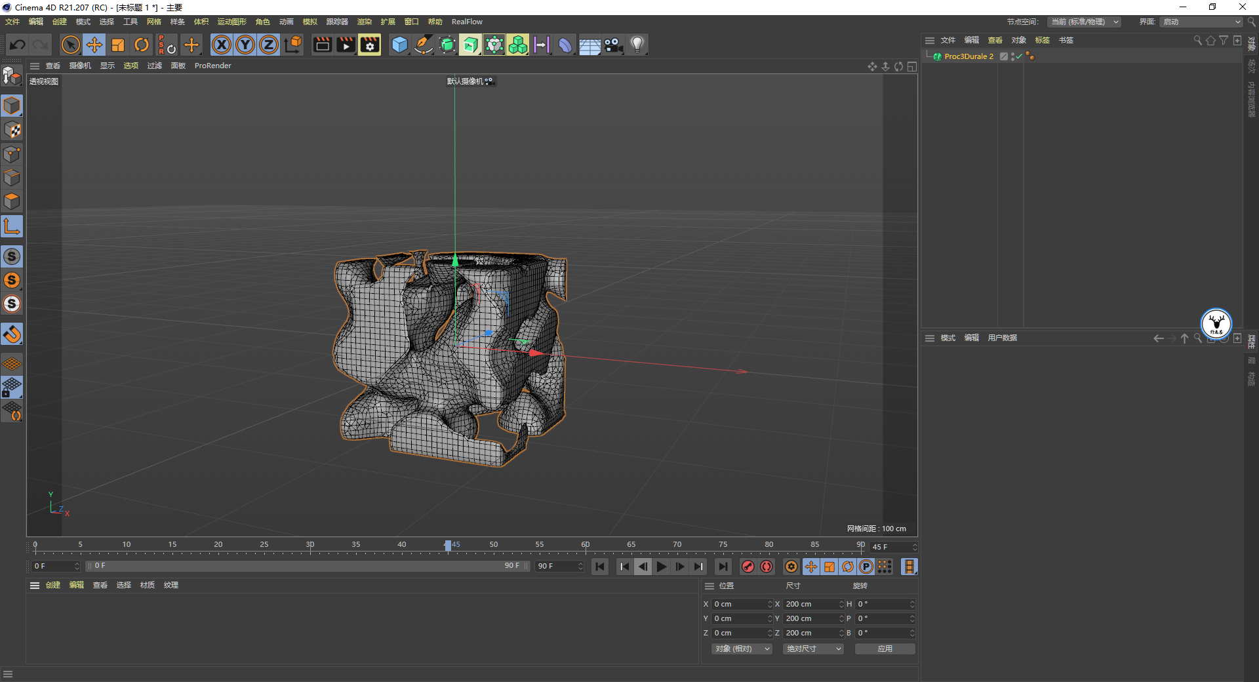Open 绝对尺寸 size mode dropdown

[x=813, y=649]
